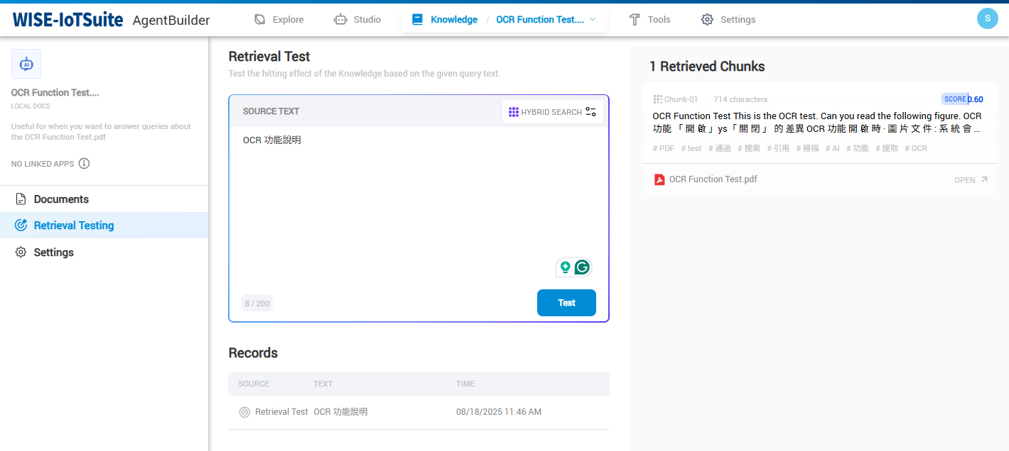Image resolution: width=1009 pixels, height=451 pixels.
Task: Click the Explore compass icon
Action: [x=260, y=20]
